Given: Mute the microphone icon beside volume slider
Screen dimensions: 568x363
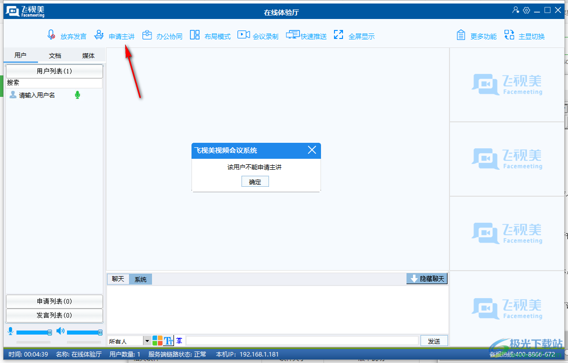Looking at the screenshot, I should (x=10, y=331).
